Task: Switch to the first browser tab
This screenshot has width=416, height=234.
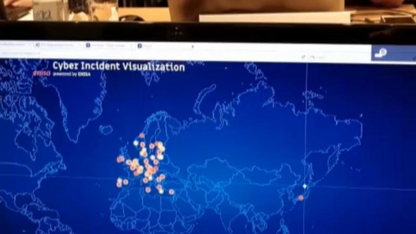Action: click(13, 45)
